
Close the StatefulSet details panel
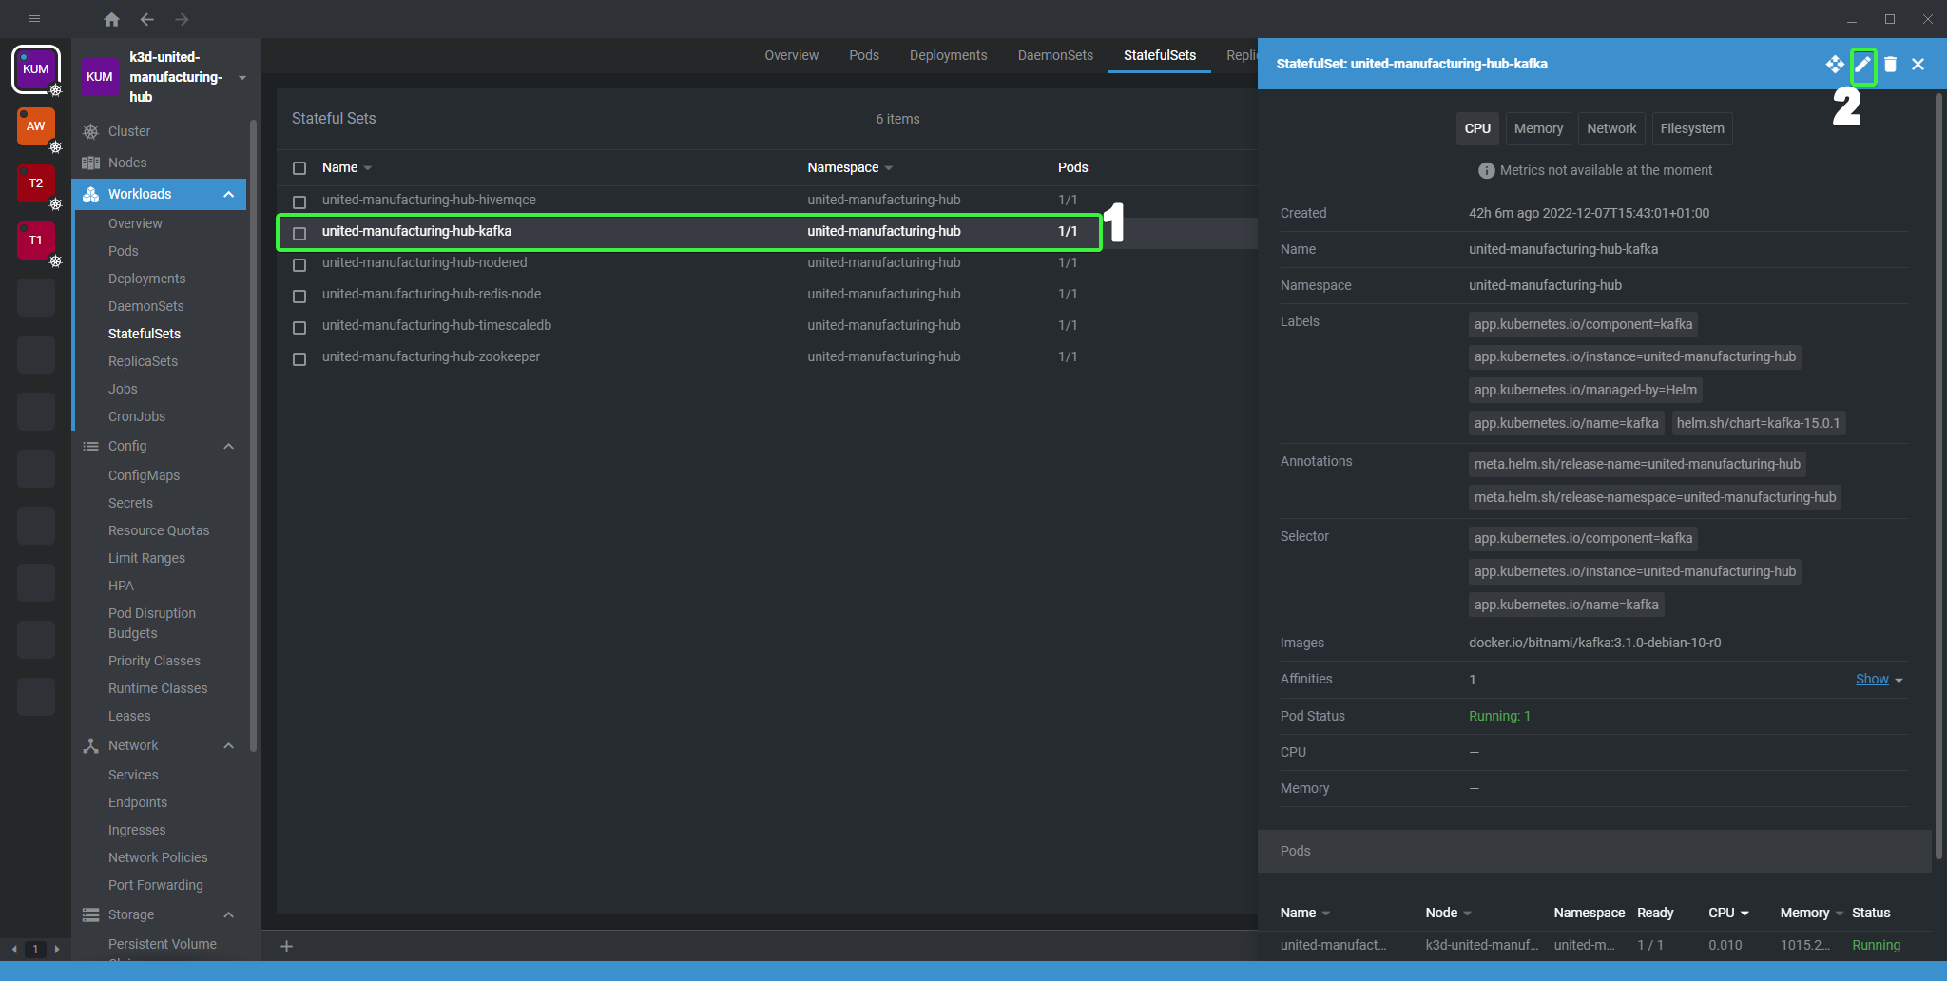1918,65
